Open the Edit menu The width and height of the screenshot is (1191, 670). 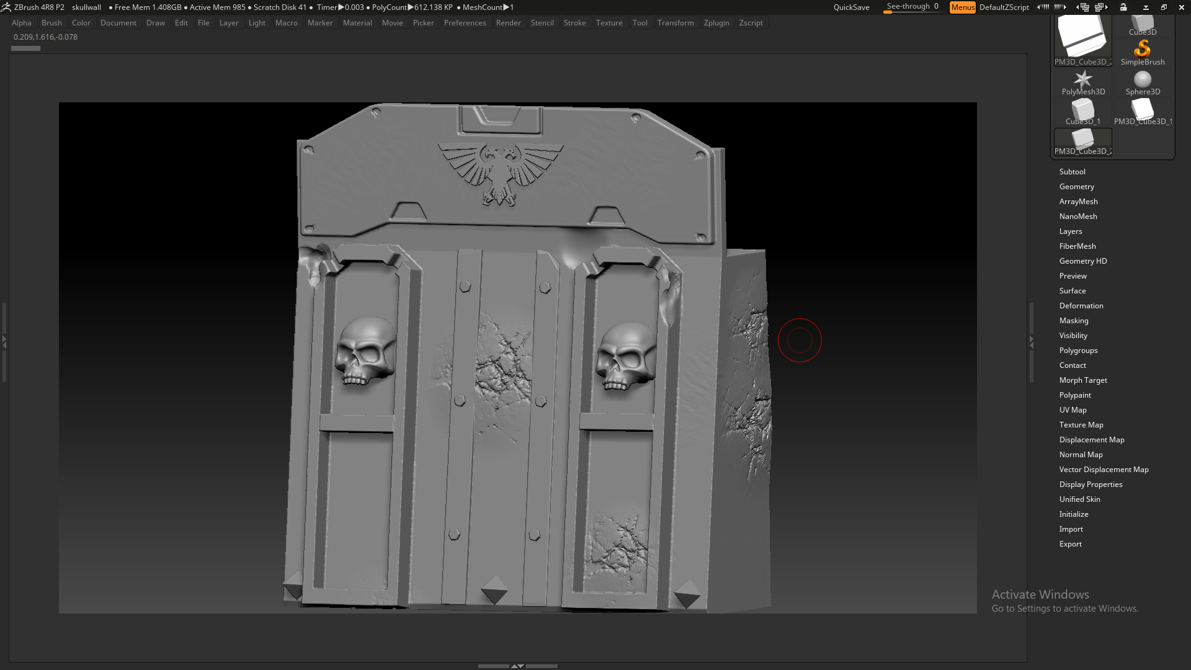click(181, 23)
